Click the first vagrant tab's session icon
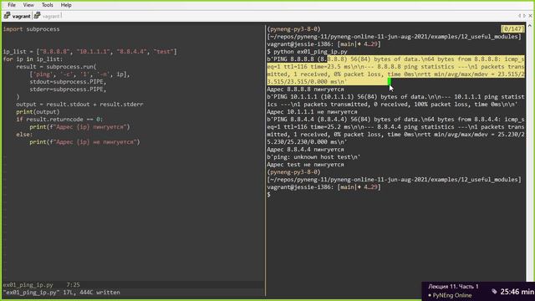The height and width of the screenshot is (301, 535). pyautogui.click(x=7, y=16)
